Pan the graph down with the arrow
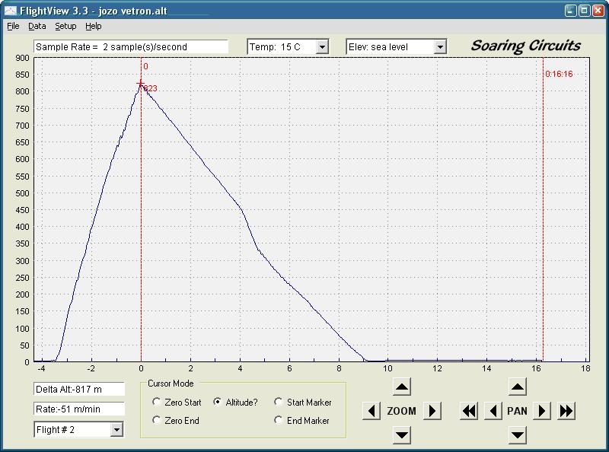Viewport: 609px width, 452px height. click(x=518, y=434)
